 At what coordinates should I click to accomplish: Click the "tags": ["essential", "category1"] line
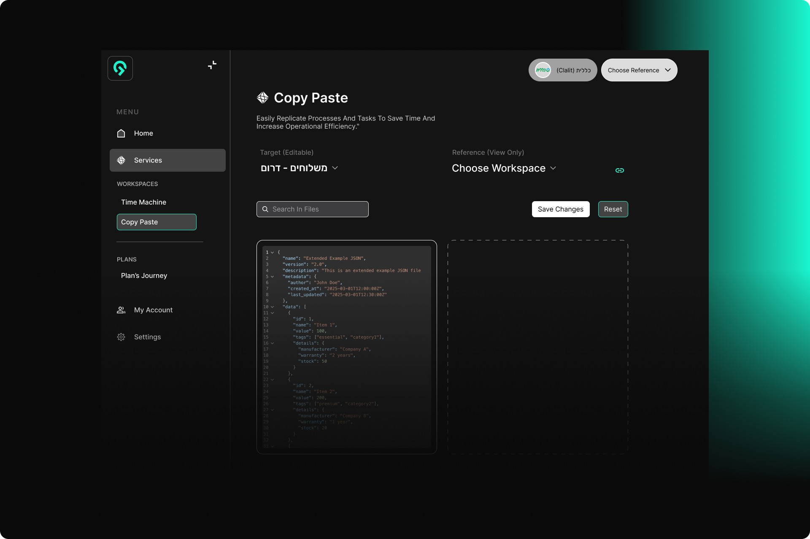click(x=338, y=337)
